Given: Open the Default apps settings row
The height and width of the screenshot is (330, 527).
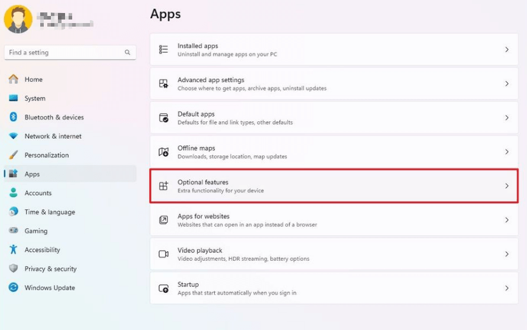Looking at the screenshot, I should click(331, 118).
